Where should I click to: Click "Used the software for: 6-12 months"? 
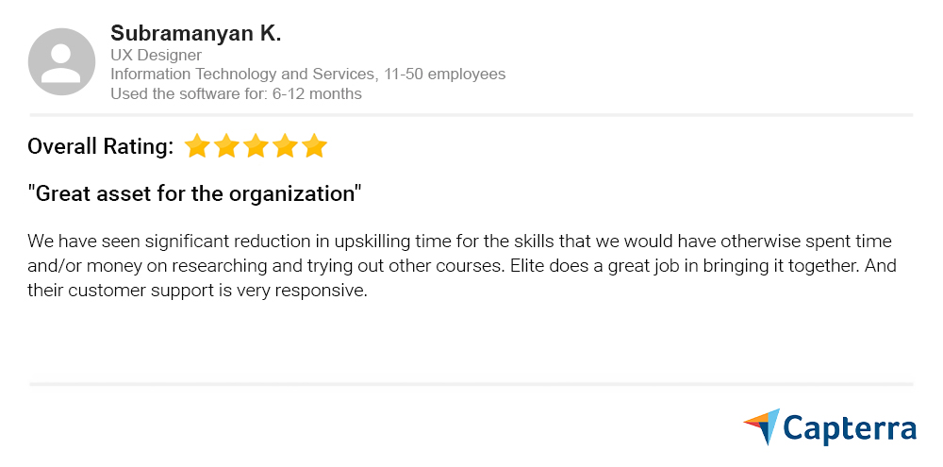pos(236,94)
